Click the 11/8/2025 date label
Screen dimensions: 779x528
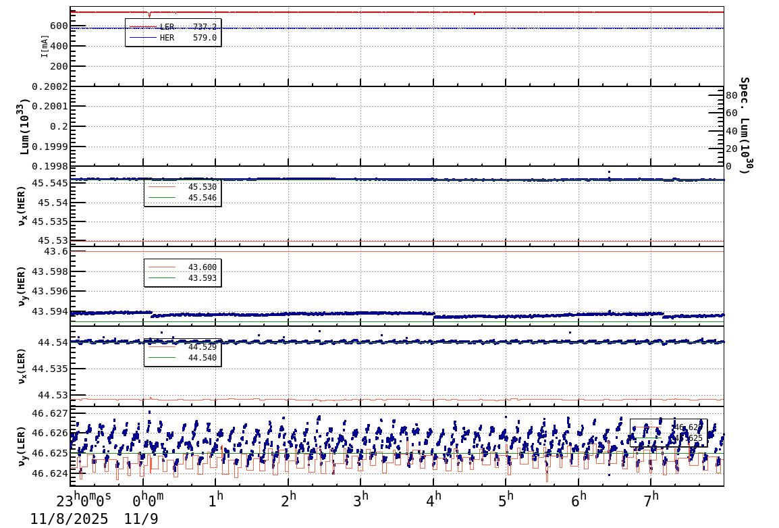click(x=68, y=518)
